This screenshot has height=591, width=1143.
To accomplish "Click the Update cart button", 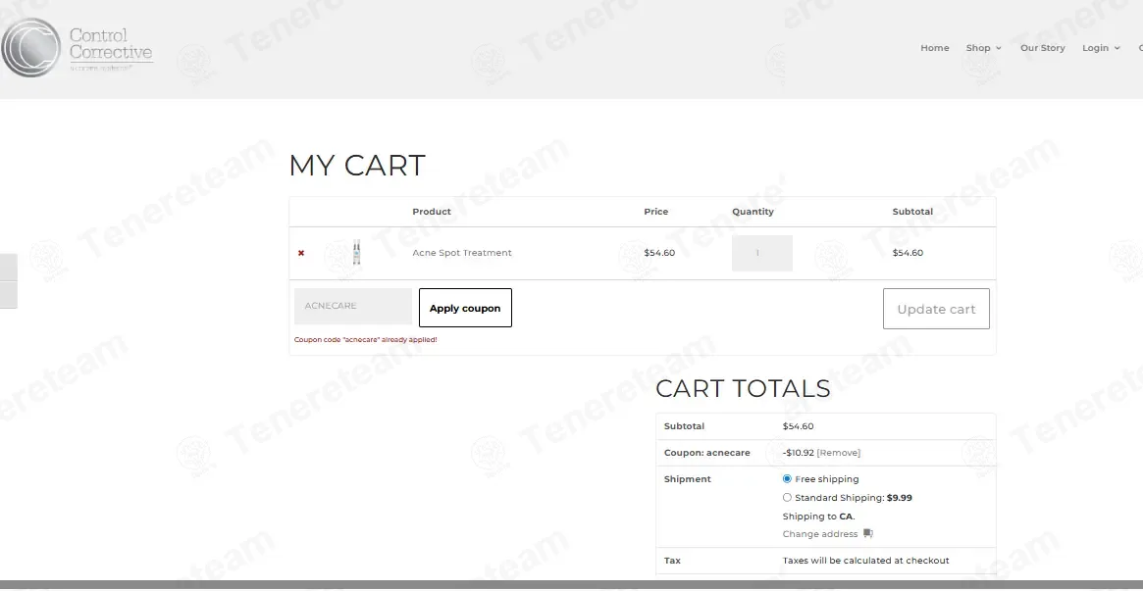I will [936, 309].
